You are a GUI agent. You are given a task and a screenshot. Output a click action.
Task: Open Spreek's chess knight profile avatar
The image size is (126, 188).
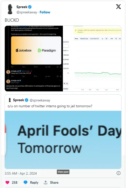coord(10,9)
